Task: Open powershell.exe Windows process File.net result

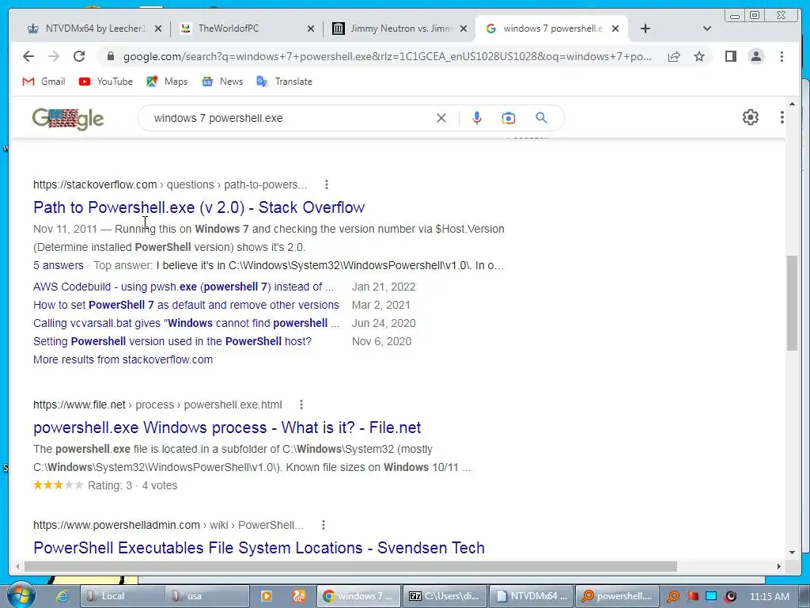Action: pos(227,427)
